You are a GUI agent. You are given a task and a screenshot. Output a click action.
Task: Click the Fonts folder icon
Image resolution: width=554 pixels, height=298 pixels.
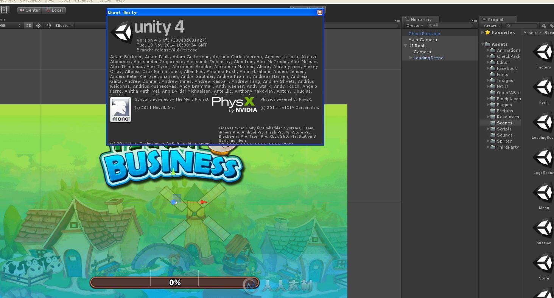coord(493,74)
